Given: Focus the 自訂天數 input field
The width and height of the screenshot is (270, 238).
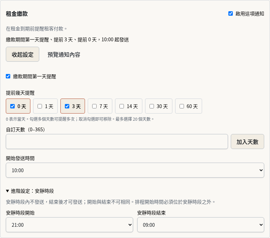Looking at the screenshot, I should click(117, 142).
